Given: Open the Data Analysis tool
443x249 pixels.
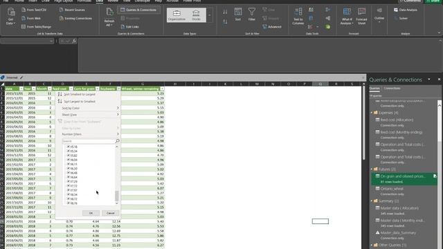Looking at the screenshot, I should pos(406,10).
